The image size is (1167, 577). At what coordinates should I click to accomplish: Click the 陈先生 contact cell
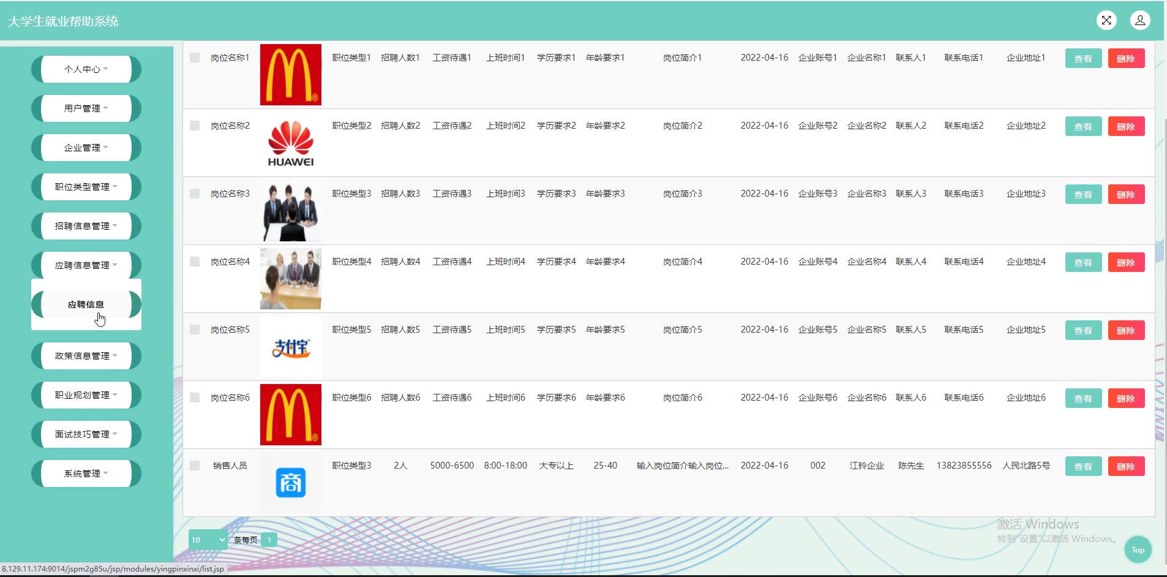tap(911, 466)
